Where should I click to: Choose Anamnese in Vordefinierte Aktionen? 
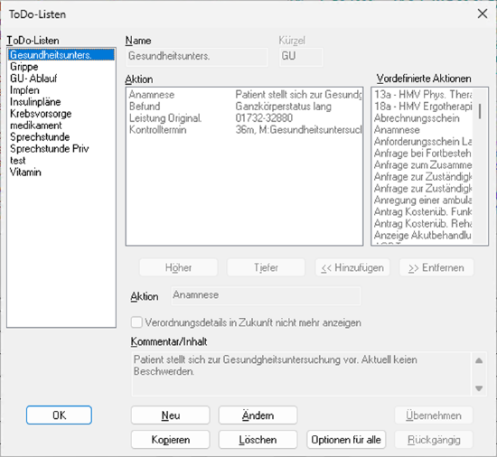(x=423, y=129)
